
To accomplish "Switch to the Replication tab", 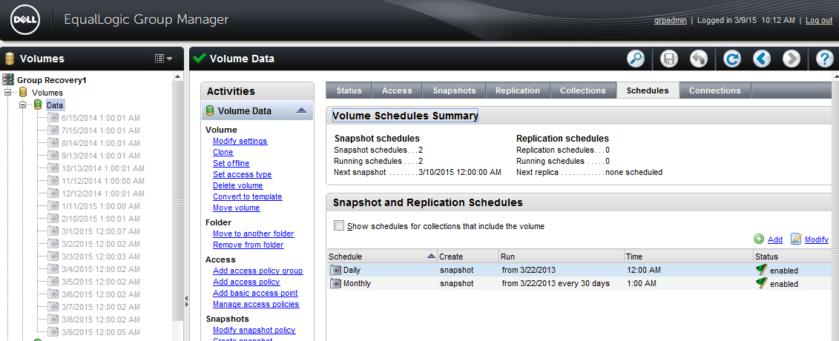I will point(517,90).
